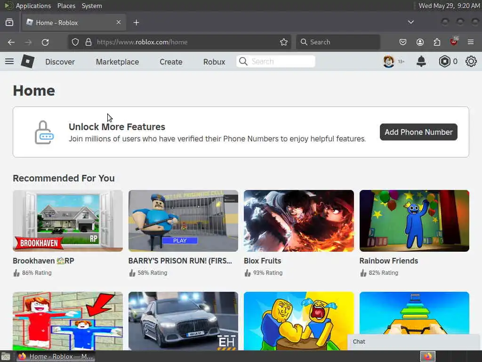482x362 pixels.
Task: Open the Blox Fruits title link
Action: pos(263,261)
